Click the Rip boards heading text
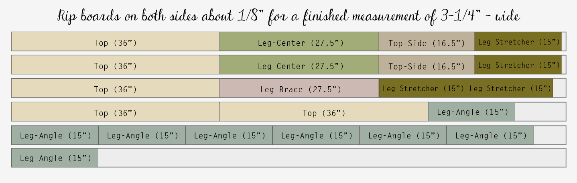Viewport: 577px width, 183px height. 288,16
